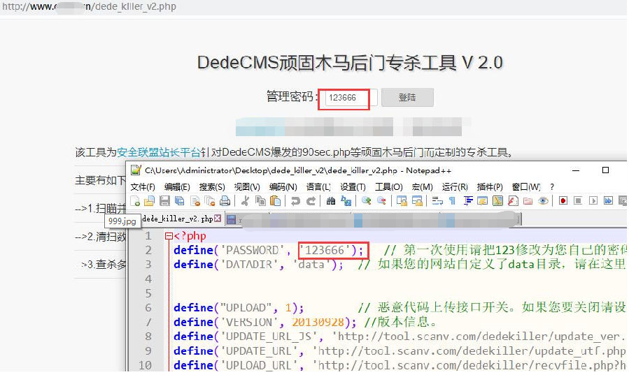Screen dimensions: 629x391
Task: Open the Replace toolbar icon
Action: pos(346,201)
